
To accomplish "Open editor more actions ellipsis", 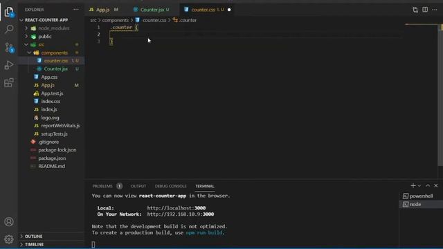I will 435,10.
